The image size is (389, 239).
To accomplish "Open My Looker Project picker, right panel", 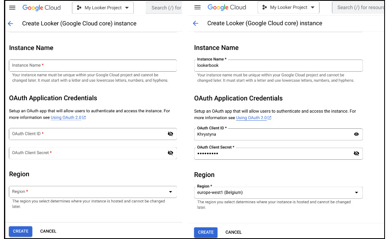I will [x=288, y=8].
